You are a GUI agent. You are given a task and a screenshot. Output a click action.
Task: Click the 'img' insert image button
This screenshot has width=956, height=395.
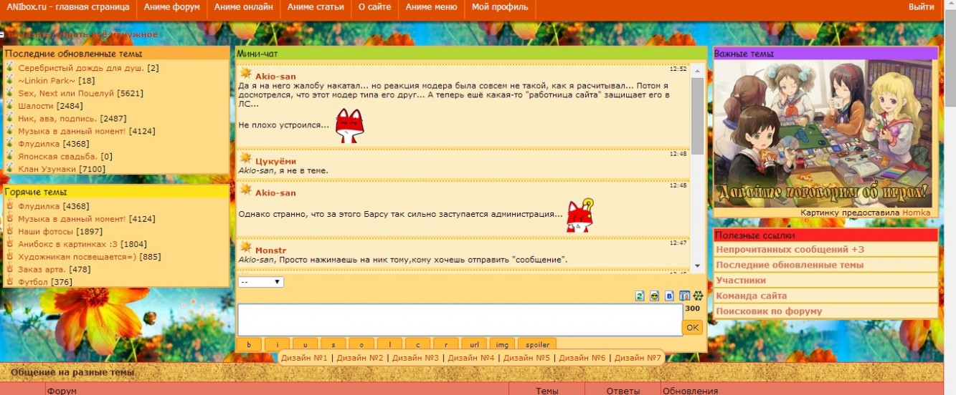click(x=503, y=345)
